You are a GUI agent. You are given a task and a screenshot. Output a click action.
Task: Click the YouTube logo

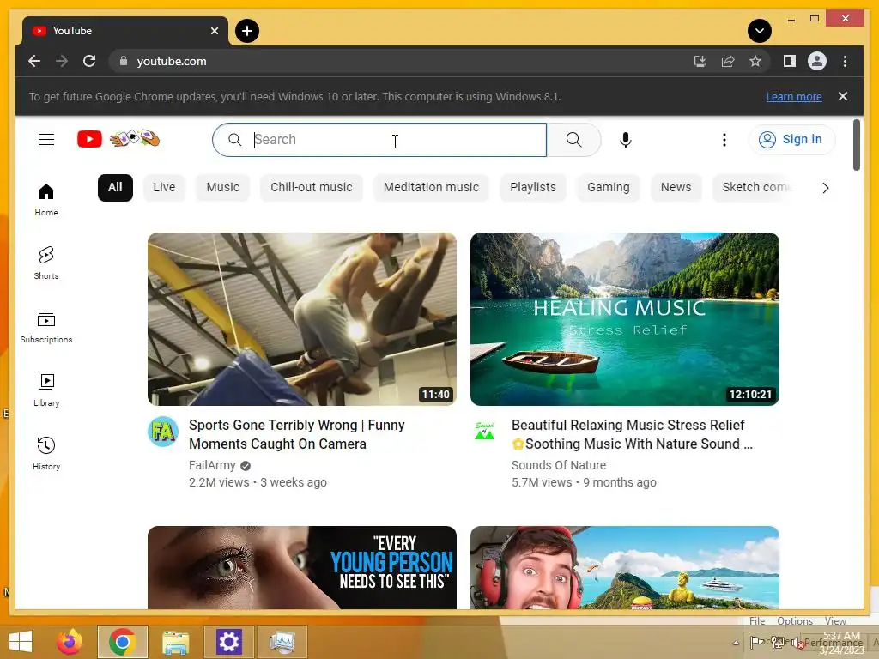point(89,139)
